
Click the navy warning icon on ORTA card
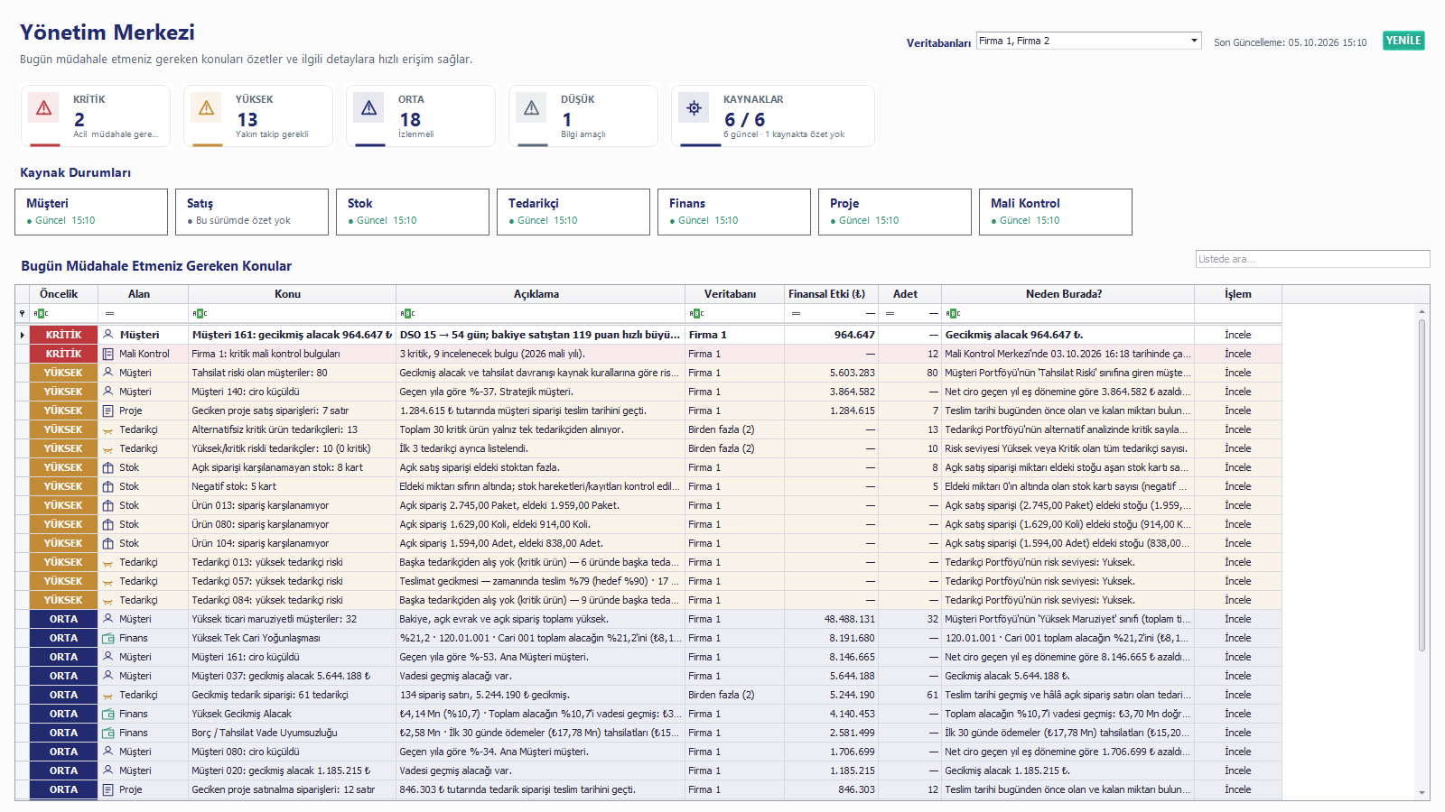coord(369,108)
